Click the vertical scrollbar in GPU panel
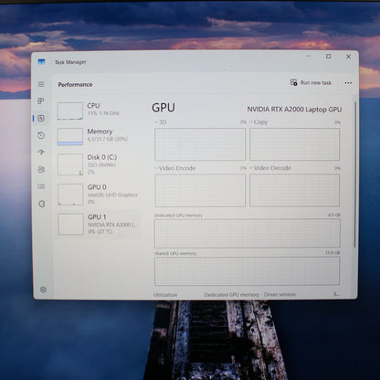Screen dimensions: 380x380 [x=354, y=174]
